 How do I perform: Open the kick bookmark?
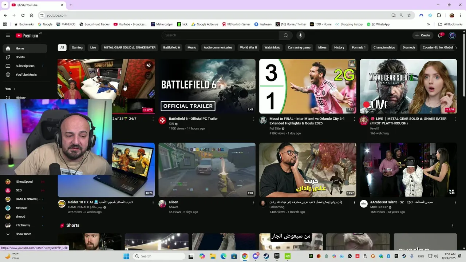coord(182,24)
